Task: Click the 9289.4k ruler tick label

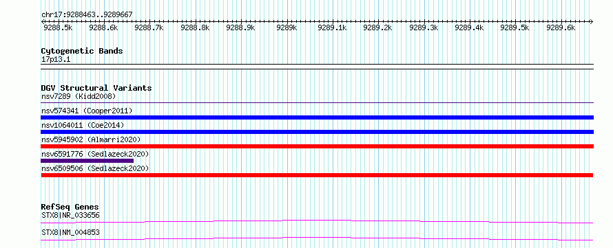Action: [470, 27]
